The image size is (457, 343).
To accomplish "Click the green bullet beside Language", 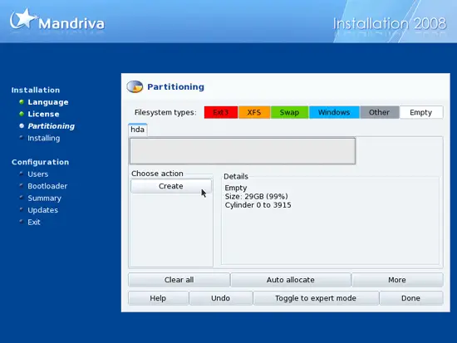I will (x=22, y=102).
